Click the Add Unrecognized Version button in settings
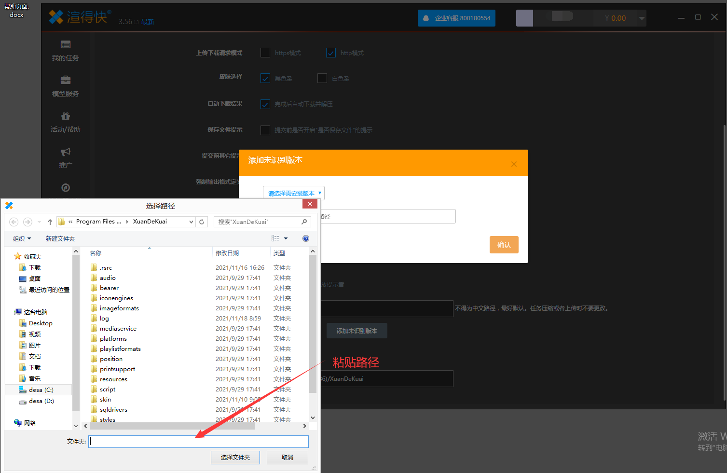Screen dimensions: 727x473 (x=357, y=331)
